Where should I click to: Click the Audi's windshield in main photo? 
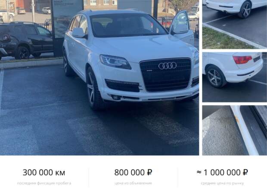128,25
